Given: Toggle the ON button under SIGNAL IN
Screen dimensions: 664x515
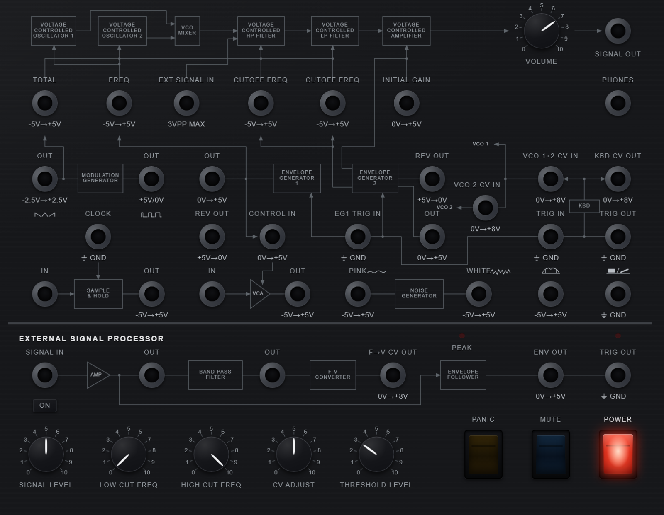Looking at the screenshot, I should (45, 405).
